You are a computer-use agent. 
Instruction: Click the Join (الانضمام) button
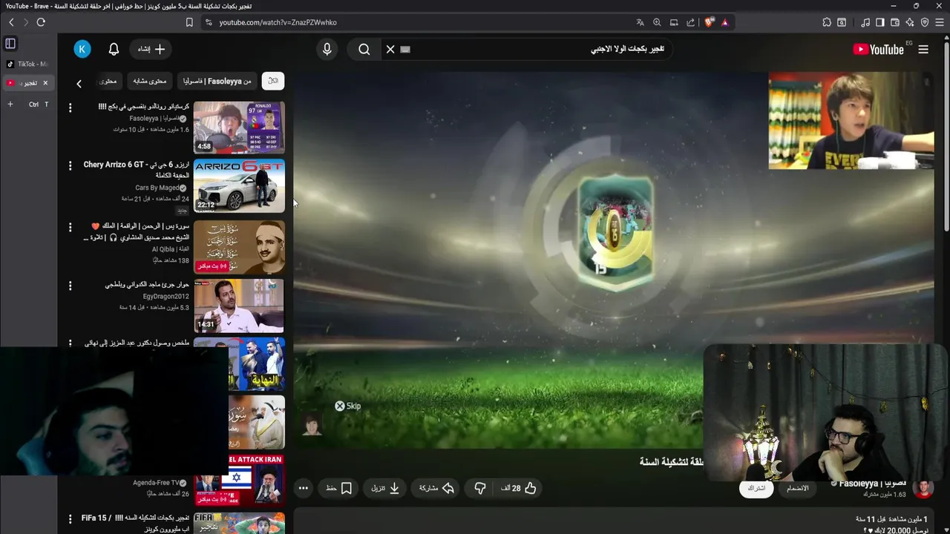[x=797, y=488]
